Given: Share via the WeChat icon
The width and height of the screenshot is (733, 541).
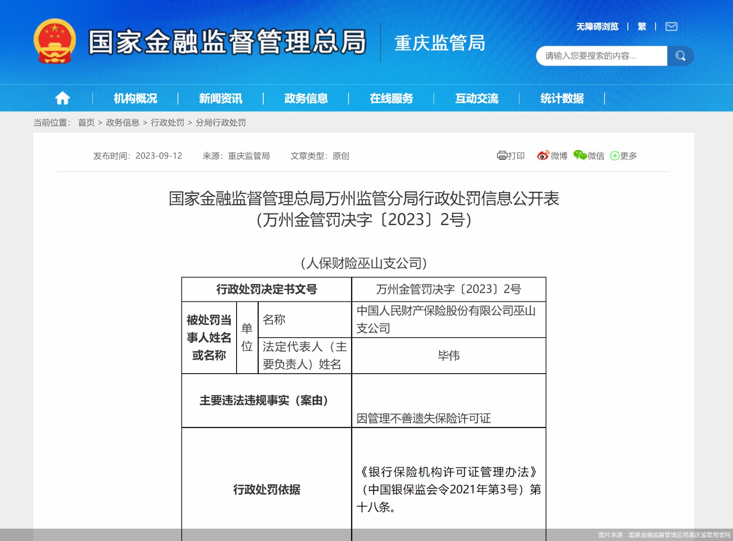Looking at the screenshot, I should [x=580, y=156].
